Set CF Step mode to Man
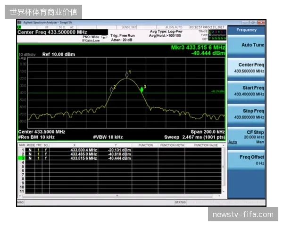The height and width of the screenshot is (226, 283). click(260, 142)
